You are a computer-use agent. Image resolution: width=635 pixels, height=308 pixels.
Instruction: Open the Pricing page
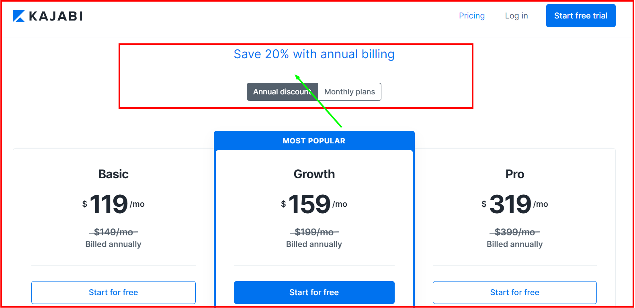pyautogui.click(x=471, y=16)
